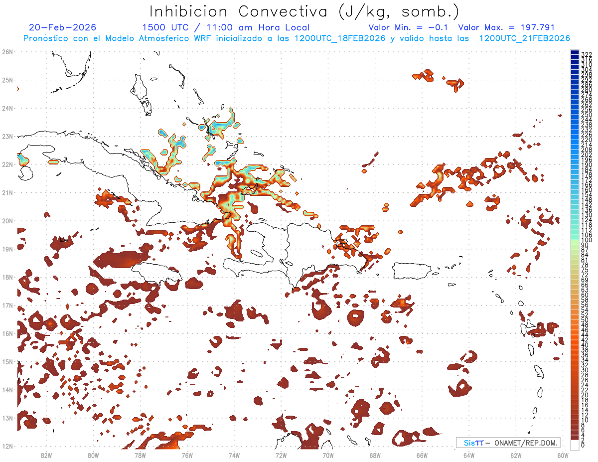Click the '23N' latitude label
Image resolution: width=598 pixels, height=462 pixels.
click(7, 136)
